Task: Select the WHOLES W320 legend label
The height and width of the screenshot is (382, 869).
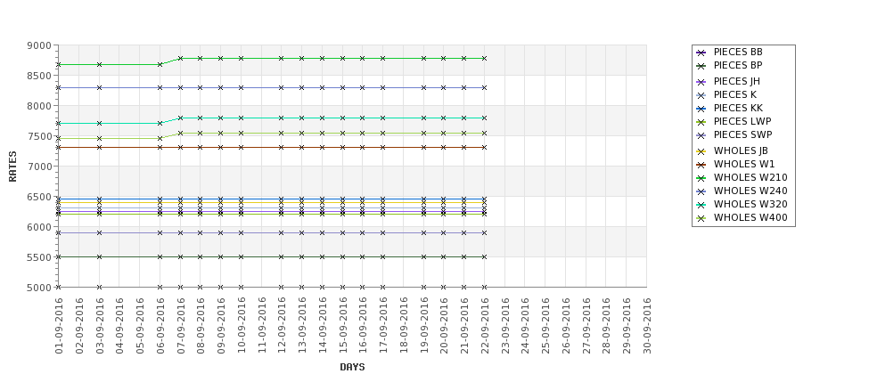Action: (x=750, y=204)
